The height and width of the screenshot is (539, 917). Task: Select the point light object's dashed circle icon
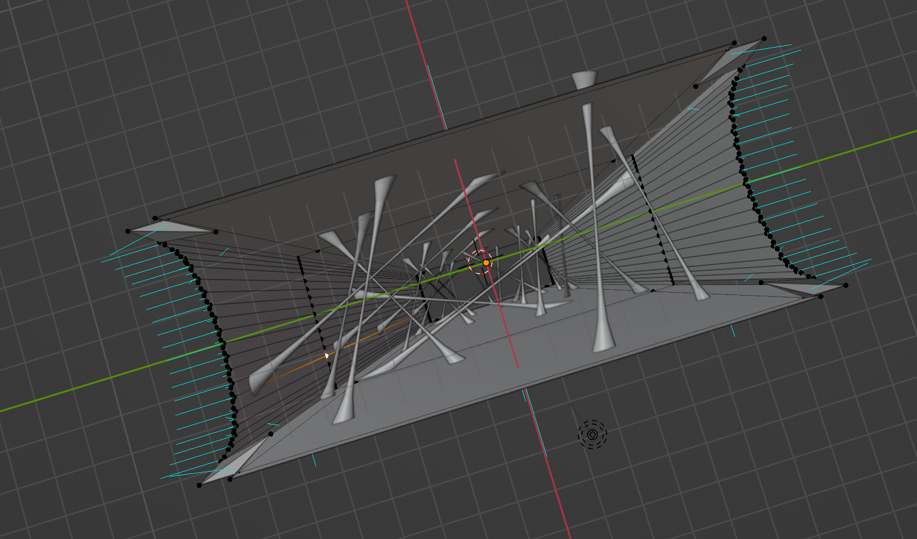(x=592, y=435)
